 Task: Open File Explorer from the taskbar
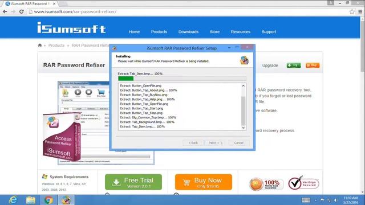point(30,200)
